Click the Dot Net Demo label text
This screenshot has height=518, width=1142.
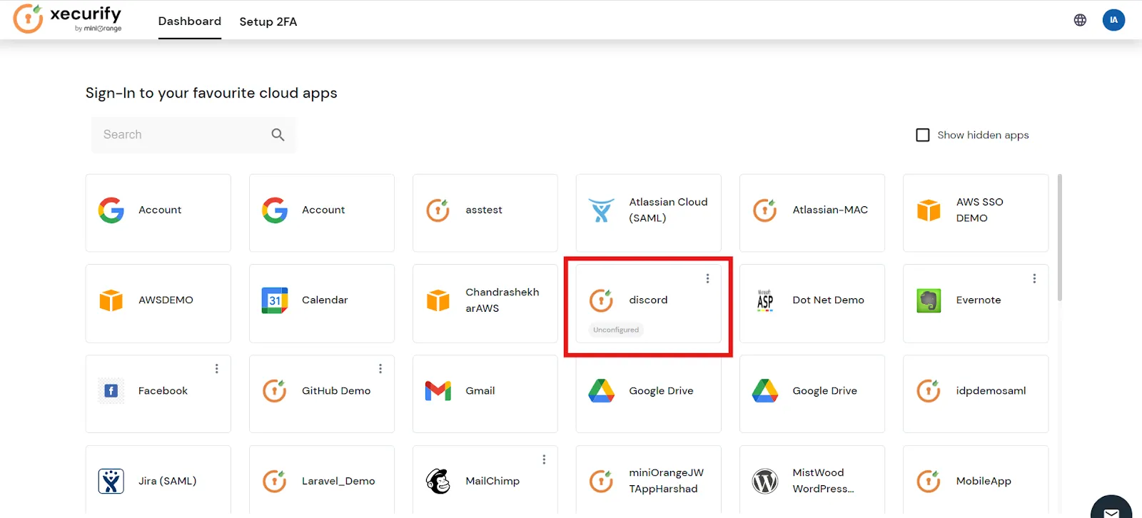pyautogui.click(x=828, y=300)
